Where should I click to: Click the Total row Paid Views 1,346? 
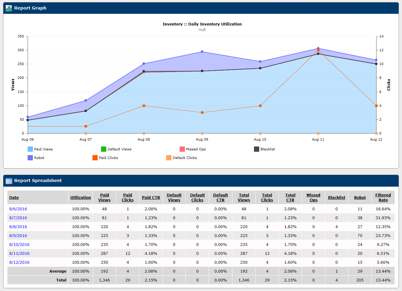pyautogui.click(x=104, y=280)
